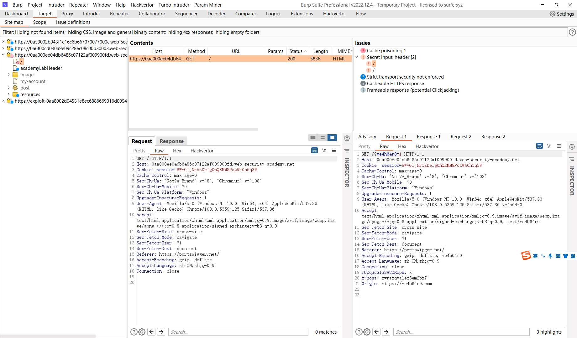This screenshot has width=577, height=338.
Task: Go to previous highlight in Issues viewer
Action: click(377, 332)
